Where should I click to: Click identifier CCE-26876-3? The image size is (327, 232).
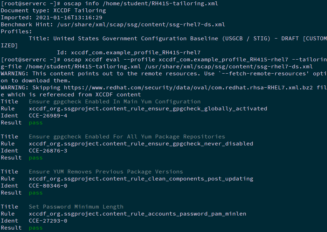pyautogui.click(x=48, y=151)
